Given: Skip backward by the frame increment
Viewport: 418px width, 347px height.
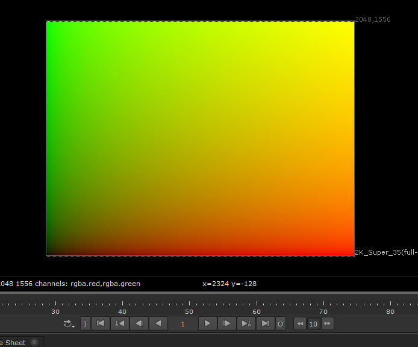Looking at the screenshot, I should tap(300, 323).
